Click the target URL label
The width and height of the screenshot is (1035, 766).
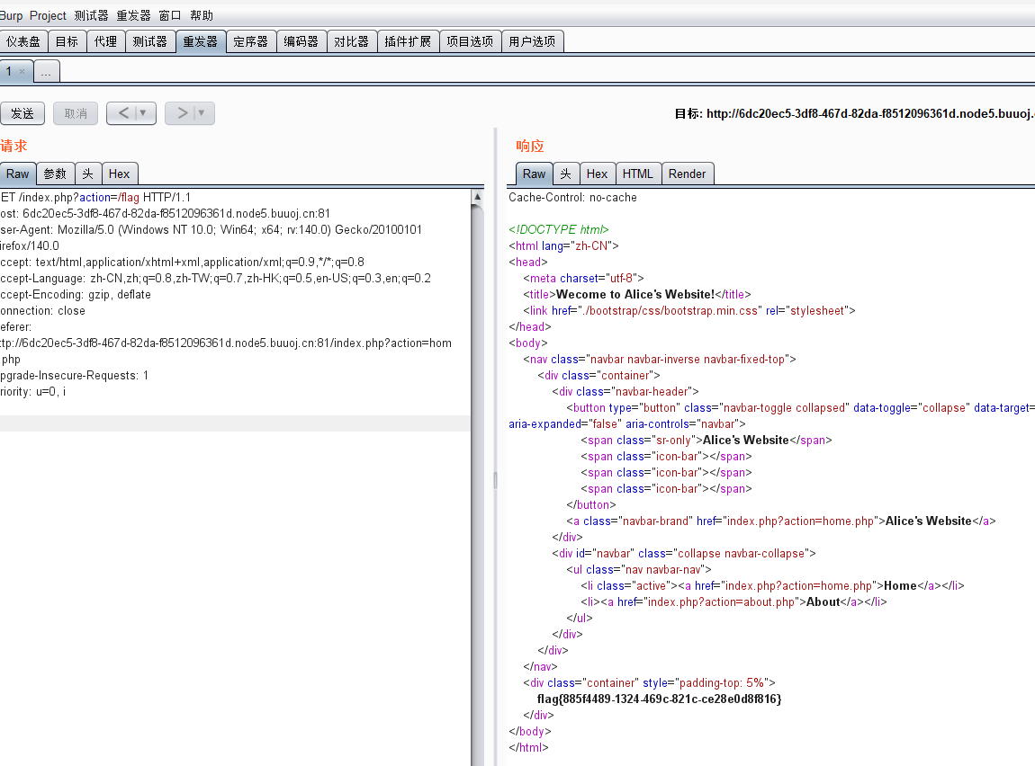854,113
